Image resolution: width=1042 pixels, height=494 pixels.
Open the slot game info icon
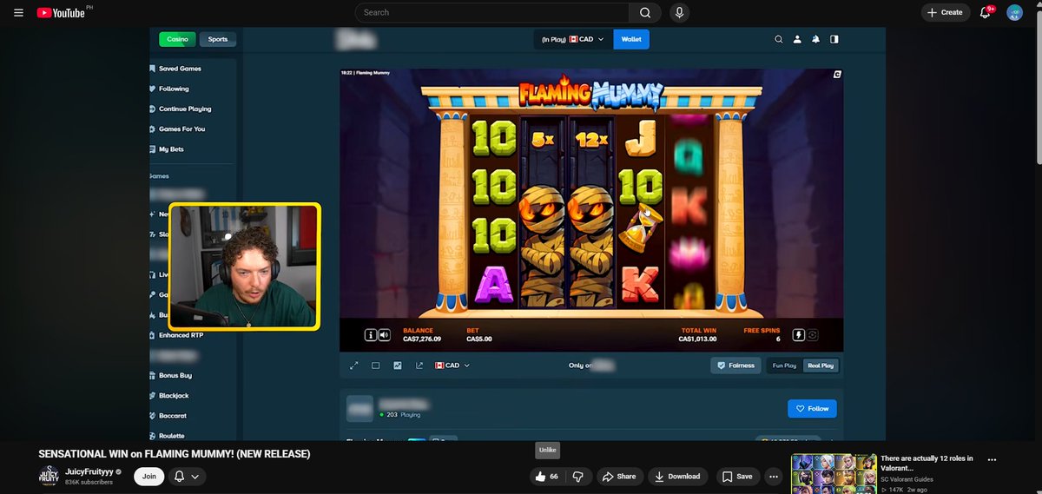point(370,334)
